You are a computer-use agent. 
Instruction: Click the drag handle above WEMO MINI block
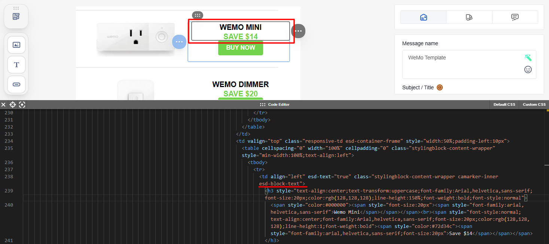click(198, 15)
